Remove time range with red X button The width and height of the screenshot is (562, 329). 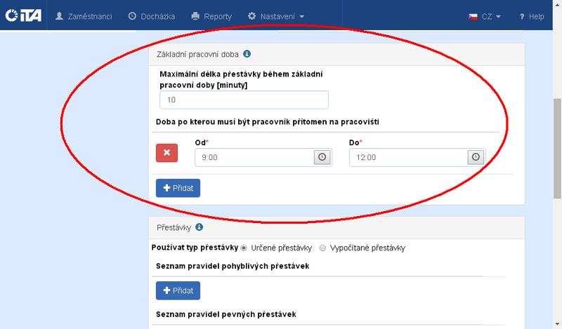[167, 153]
